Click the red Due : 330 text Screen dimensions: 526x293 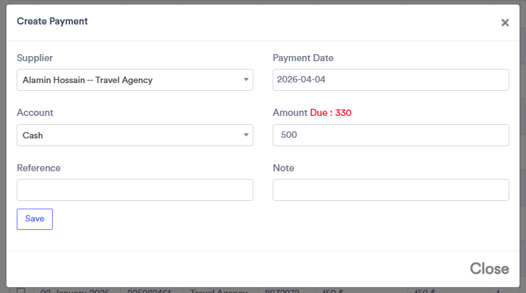pos(331,113)
